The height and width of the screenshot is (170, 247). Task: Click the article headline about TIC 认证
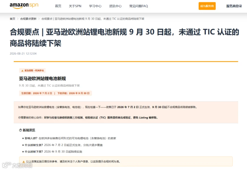coord(124,38)
